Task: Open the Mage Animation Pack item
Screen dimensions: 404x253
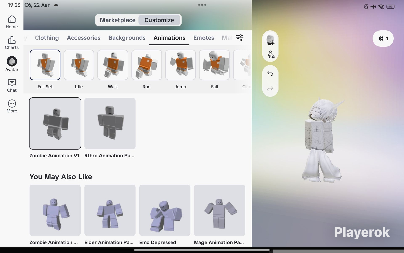Action: pyautogui.click(x=220, y=210)
